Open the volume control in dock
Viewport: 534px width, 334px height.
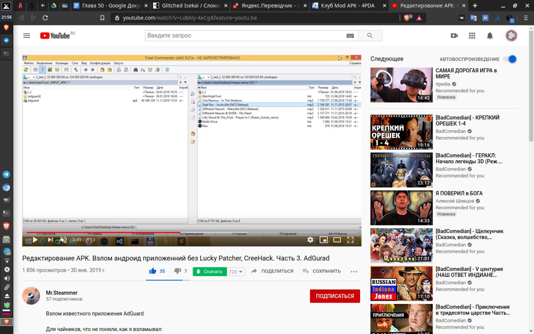(6, 278)
